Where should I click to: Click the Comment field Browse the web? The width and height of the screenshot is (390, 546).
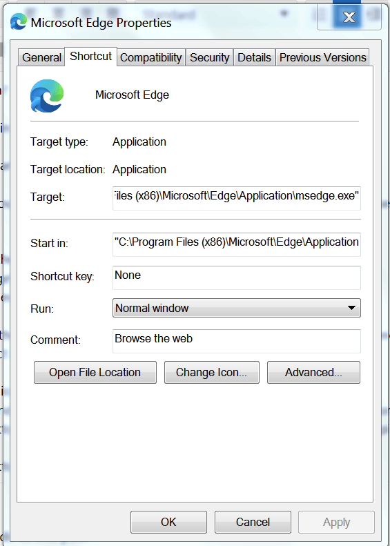click(237, 341)
